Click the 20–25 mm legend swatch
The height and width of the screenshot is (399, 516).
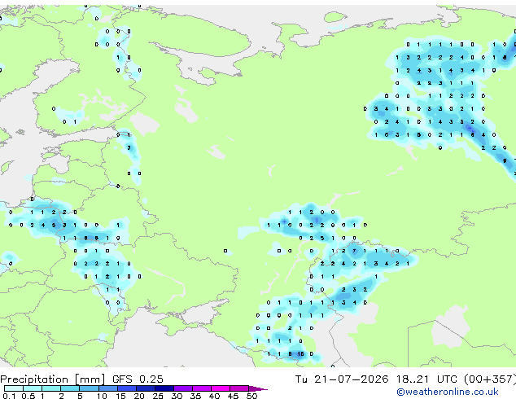(x=145, y=388)
